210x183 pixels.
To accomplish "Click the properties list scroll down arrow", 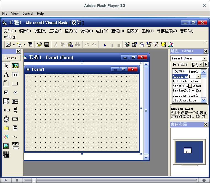I will click(204, 100).
